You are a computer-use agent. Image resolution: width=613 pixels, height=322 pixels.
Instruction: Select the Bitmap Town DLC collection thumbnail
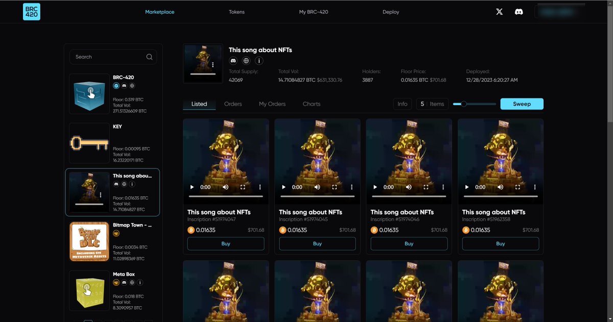(89, 241)
